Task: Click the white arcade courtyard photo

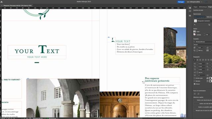Action: (x=63, y=98)
